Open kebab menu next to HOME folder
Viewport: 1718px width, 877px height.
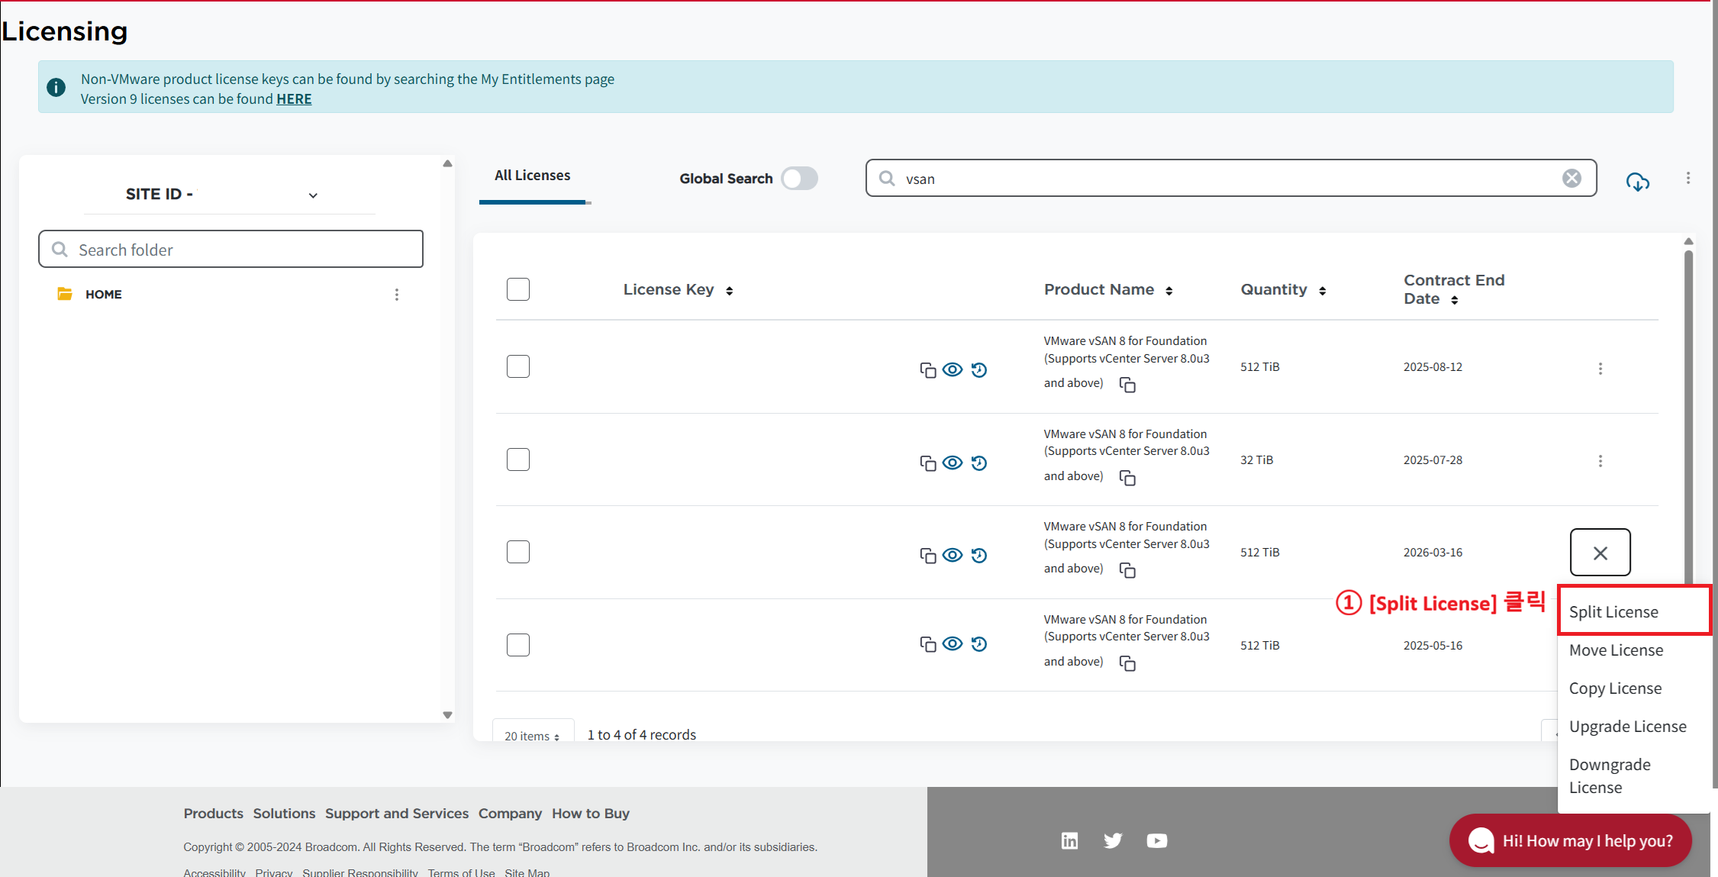(x=397, y=295)
